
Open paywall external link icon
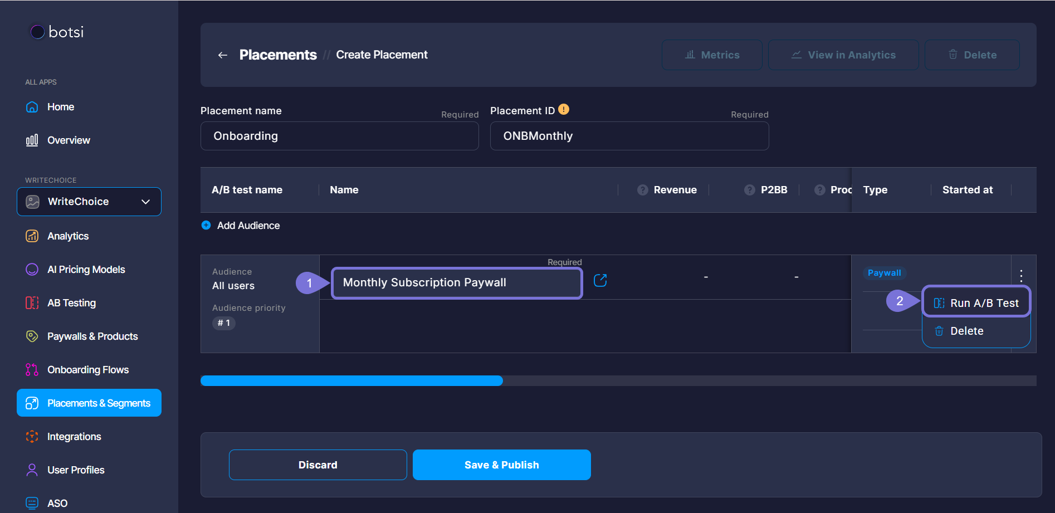point(600,281)
